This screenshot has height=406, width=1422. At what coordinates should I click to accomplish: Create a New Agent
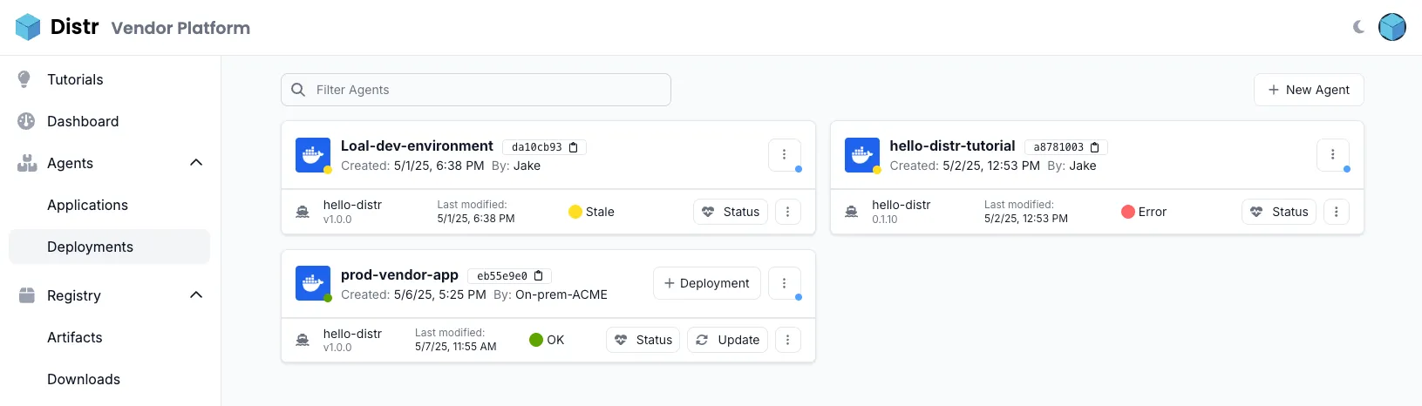point(1309,90)
